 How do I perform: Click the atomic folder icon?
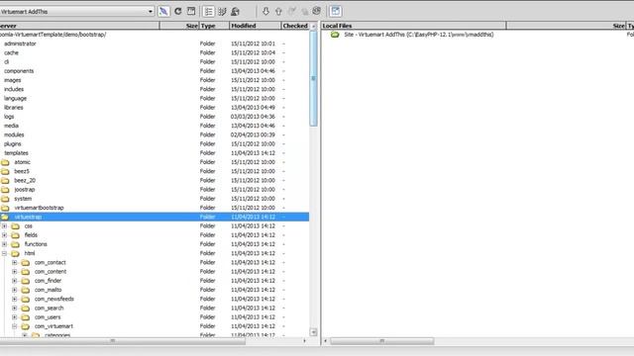5,162
